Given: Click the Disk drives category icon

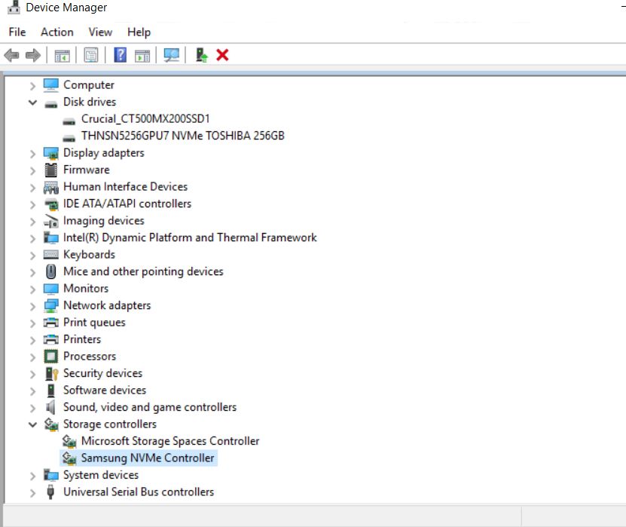Looking at the screenshot, I should pyautogui.click(x=50, y=105).
